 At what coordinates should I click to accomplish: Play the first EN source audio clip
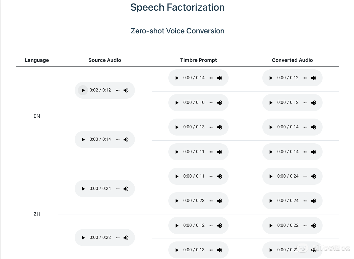tap(83, 90)
